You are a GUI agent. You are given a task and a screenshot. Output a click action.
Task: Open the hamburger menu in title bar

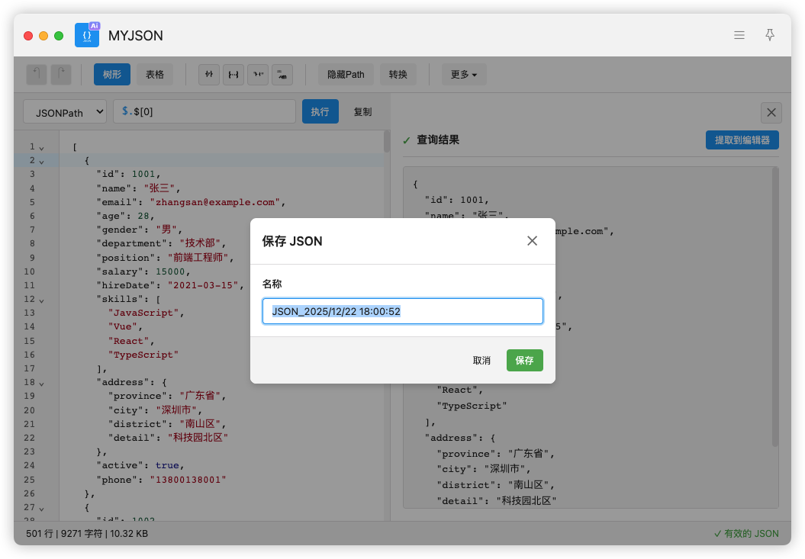[739, 35]
